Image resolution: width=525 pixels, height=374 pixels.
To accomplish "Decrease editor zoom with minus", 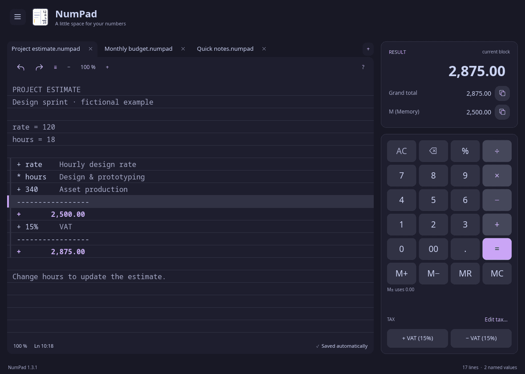I will pos(69,67).
